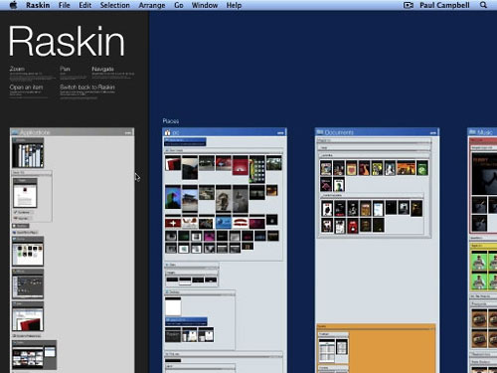Open the Arrange menu
Viewport: 497px width, 373px height.
point(152,5)
